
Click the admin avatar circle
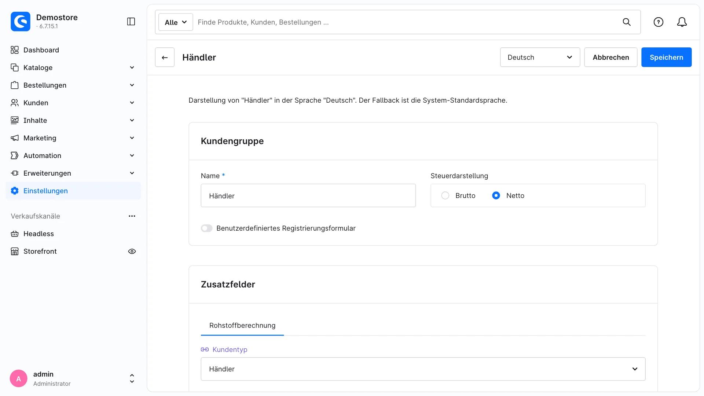(19, 378)
